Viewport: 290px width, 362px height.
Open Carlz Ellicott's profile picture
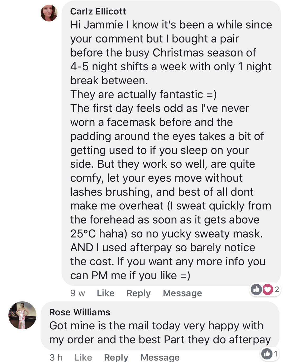49,13
